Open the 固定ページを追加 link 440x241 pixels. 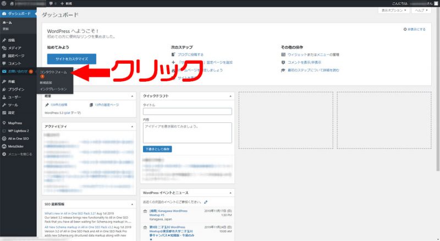click(x=205, y=62)
